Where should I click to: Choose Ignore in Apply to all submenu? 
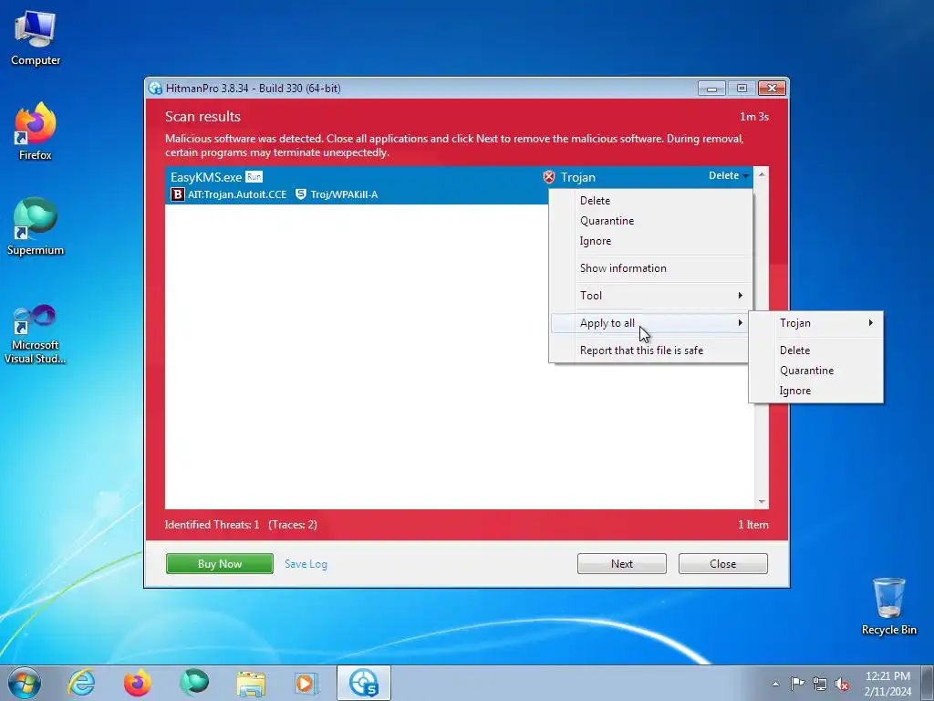tap(816, 391)
